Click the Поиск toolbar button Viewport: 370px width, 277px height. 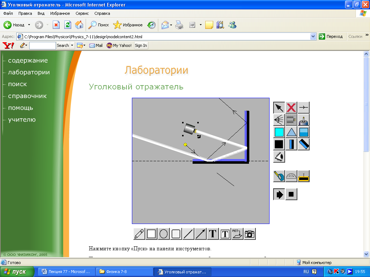click(98, 25)
